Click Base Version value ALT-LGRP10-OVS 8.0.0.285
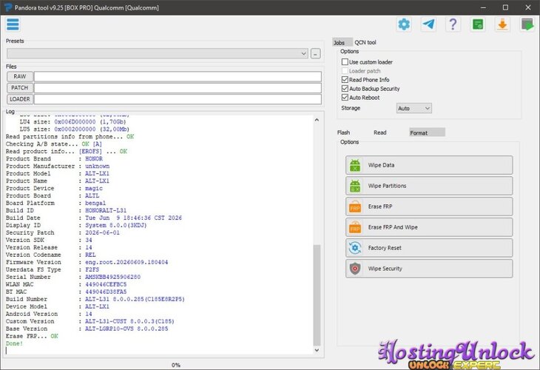The image size is (540, 370). coord(126,329)
